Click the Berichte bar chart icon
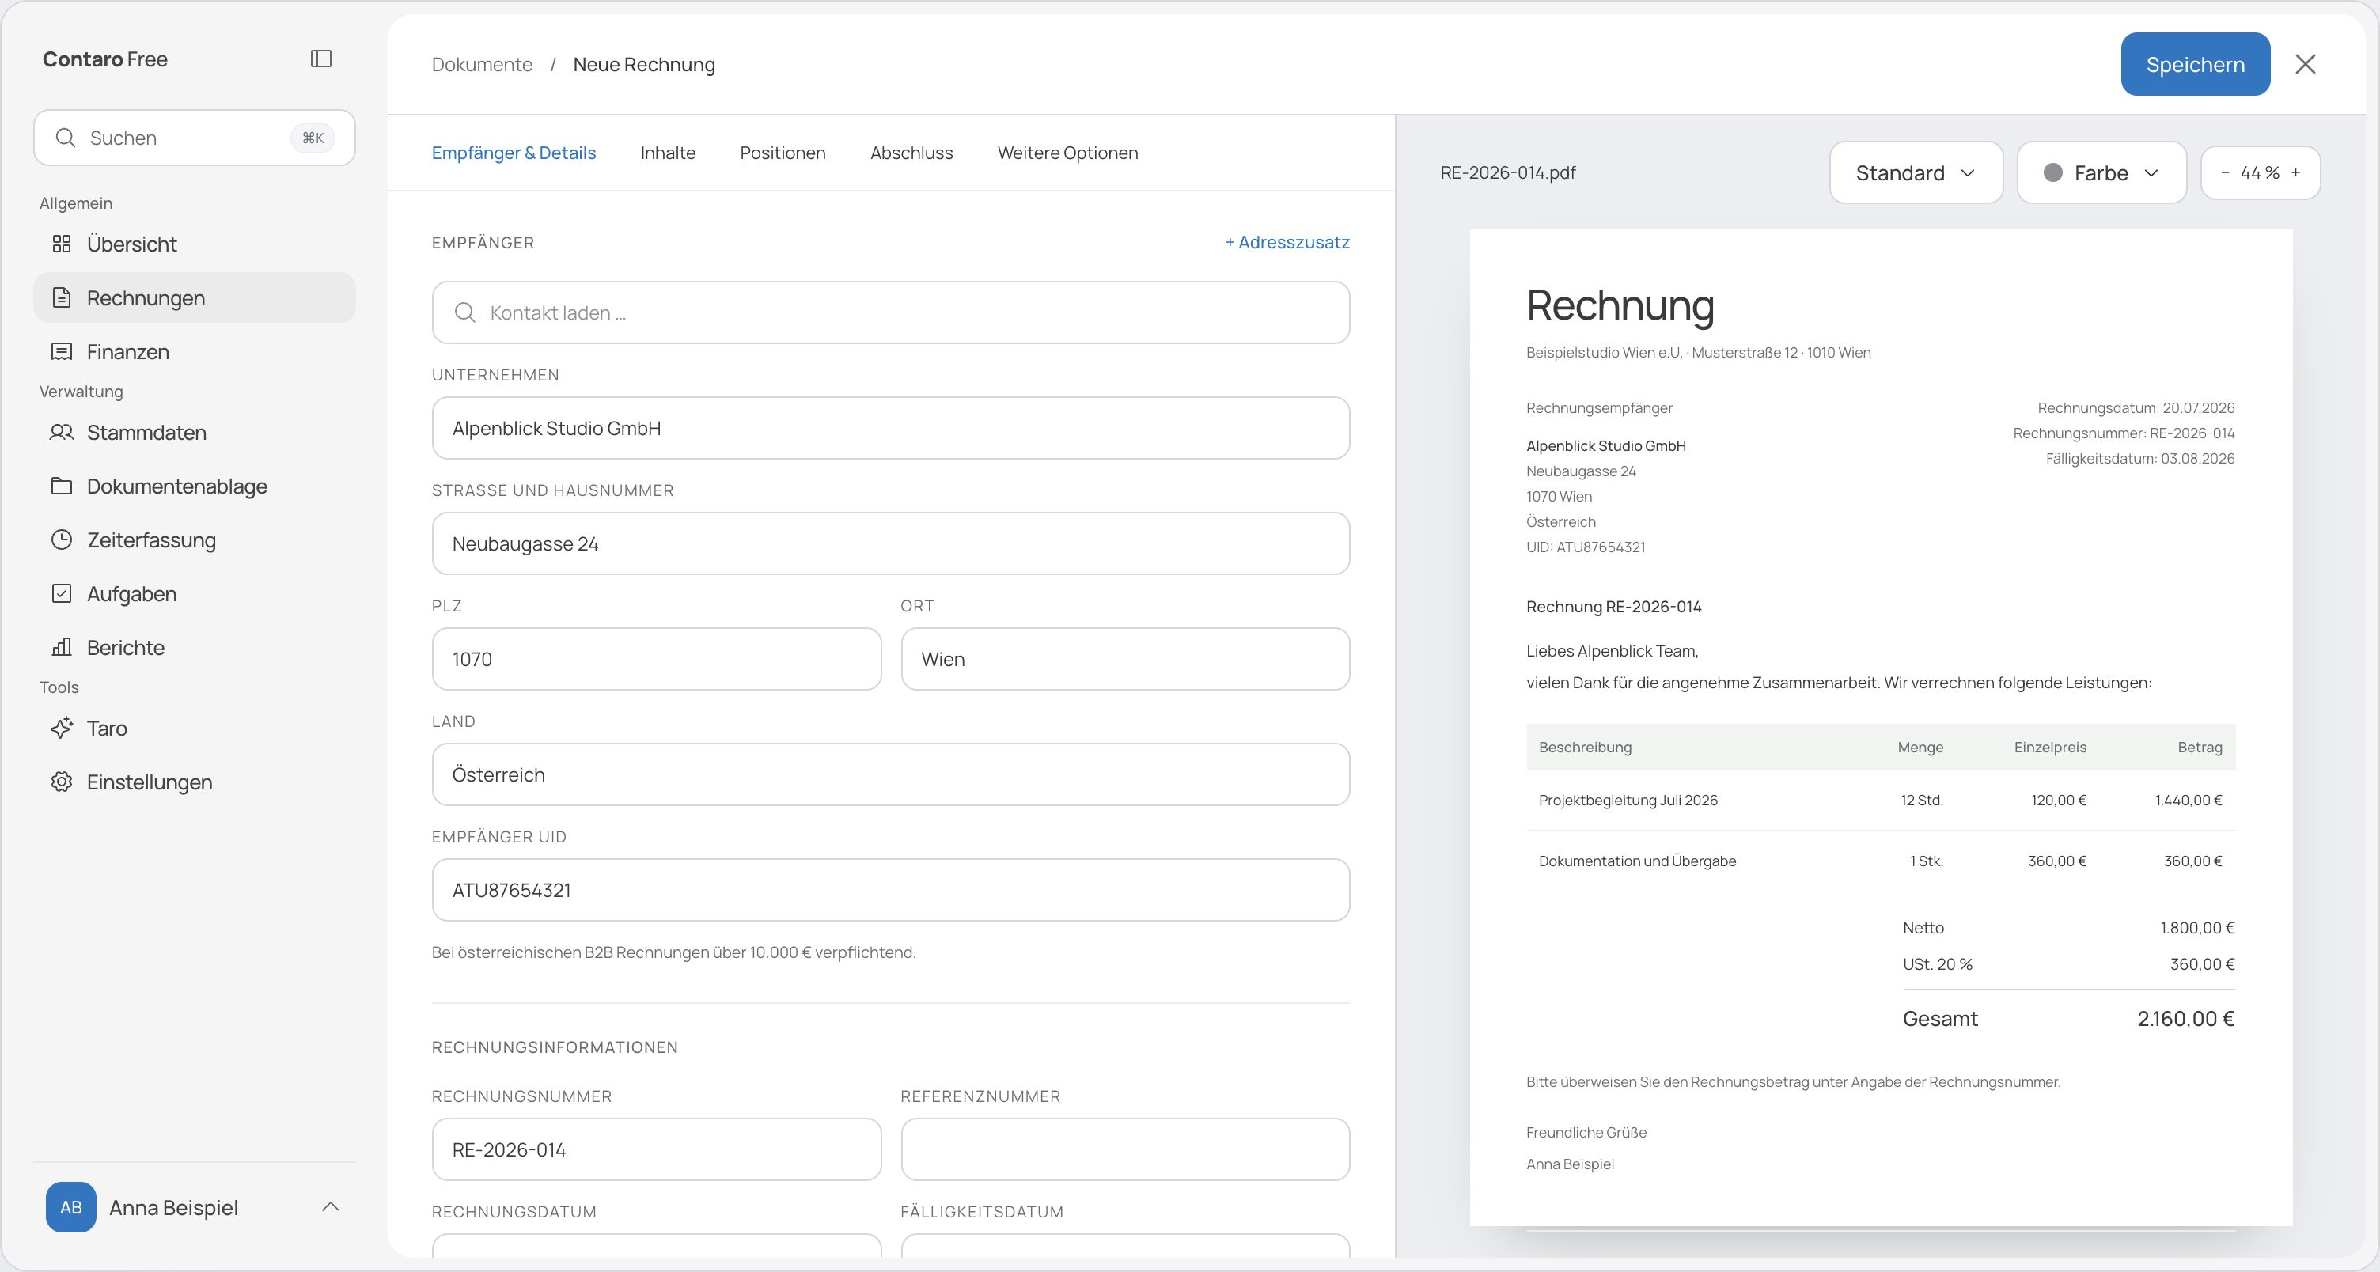2380x1272 pixels. 62,646
